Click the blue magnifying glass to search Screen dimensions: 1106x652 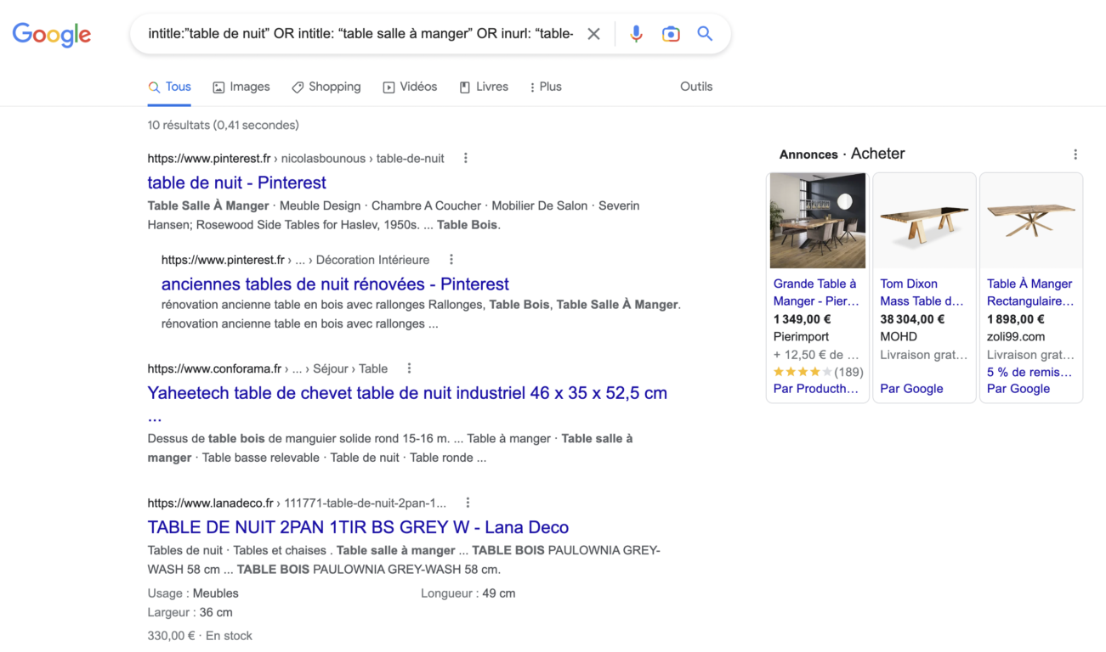(x=705, y=33)
